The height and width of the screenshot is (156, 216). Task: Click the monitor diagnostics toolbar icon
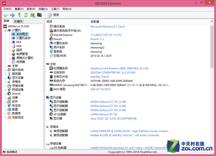[x=39, y=15]
